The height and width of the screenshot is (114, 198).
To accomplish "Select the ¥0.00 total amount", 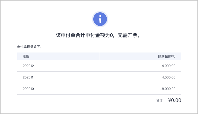I will pos(175,100).
